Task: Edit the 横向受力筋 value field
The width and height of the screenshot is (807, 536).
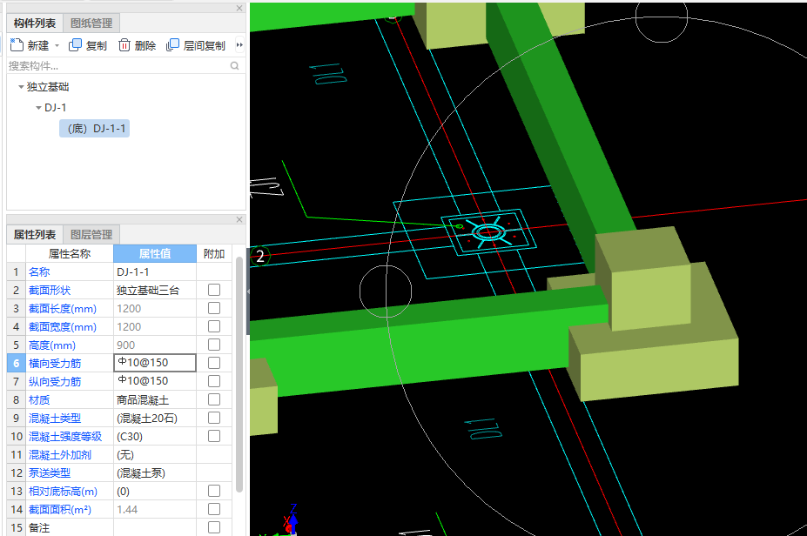Action: (155, 363)
